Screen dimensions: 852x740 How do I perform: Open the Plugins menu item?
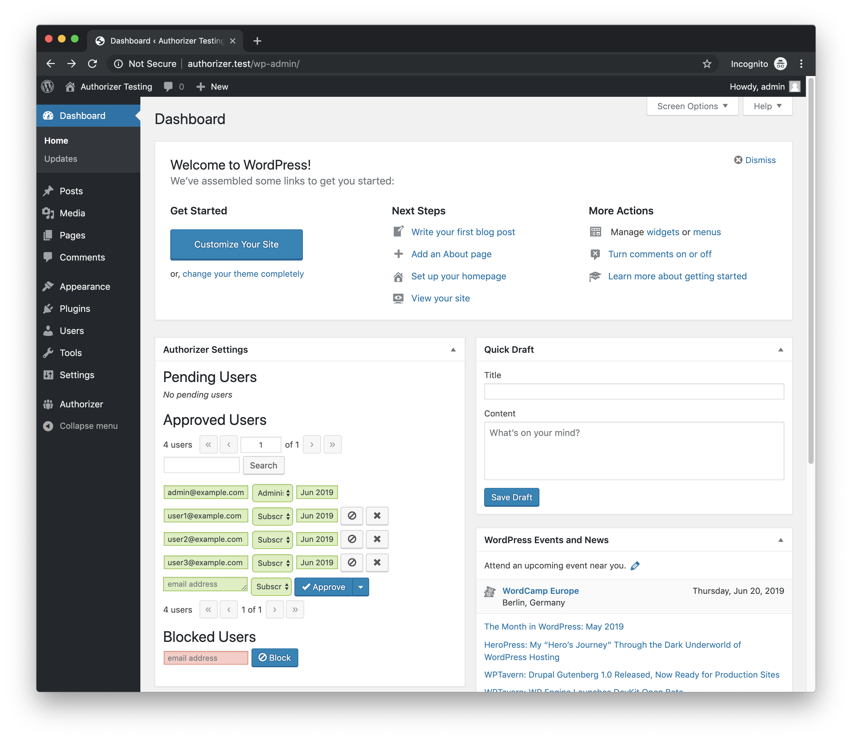tap(75, 309)
